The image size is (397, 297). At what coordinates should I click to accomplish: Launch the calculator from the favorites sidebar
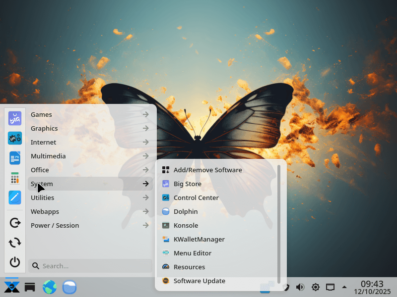click(15, 178)
